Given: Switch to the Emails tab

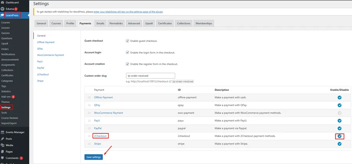Looking at the screenshot, I should [x=101, y=23].
